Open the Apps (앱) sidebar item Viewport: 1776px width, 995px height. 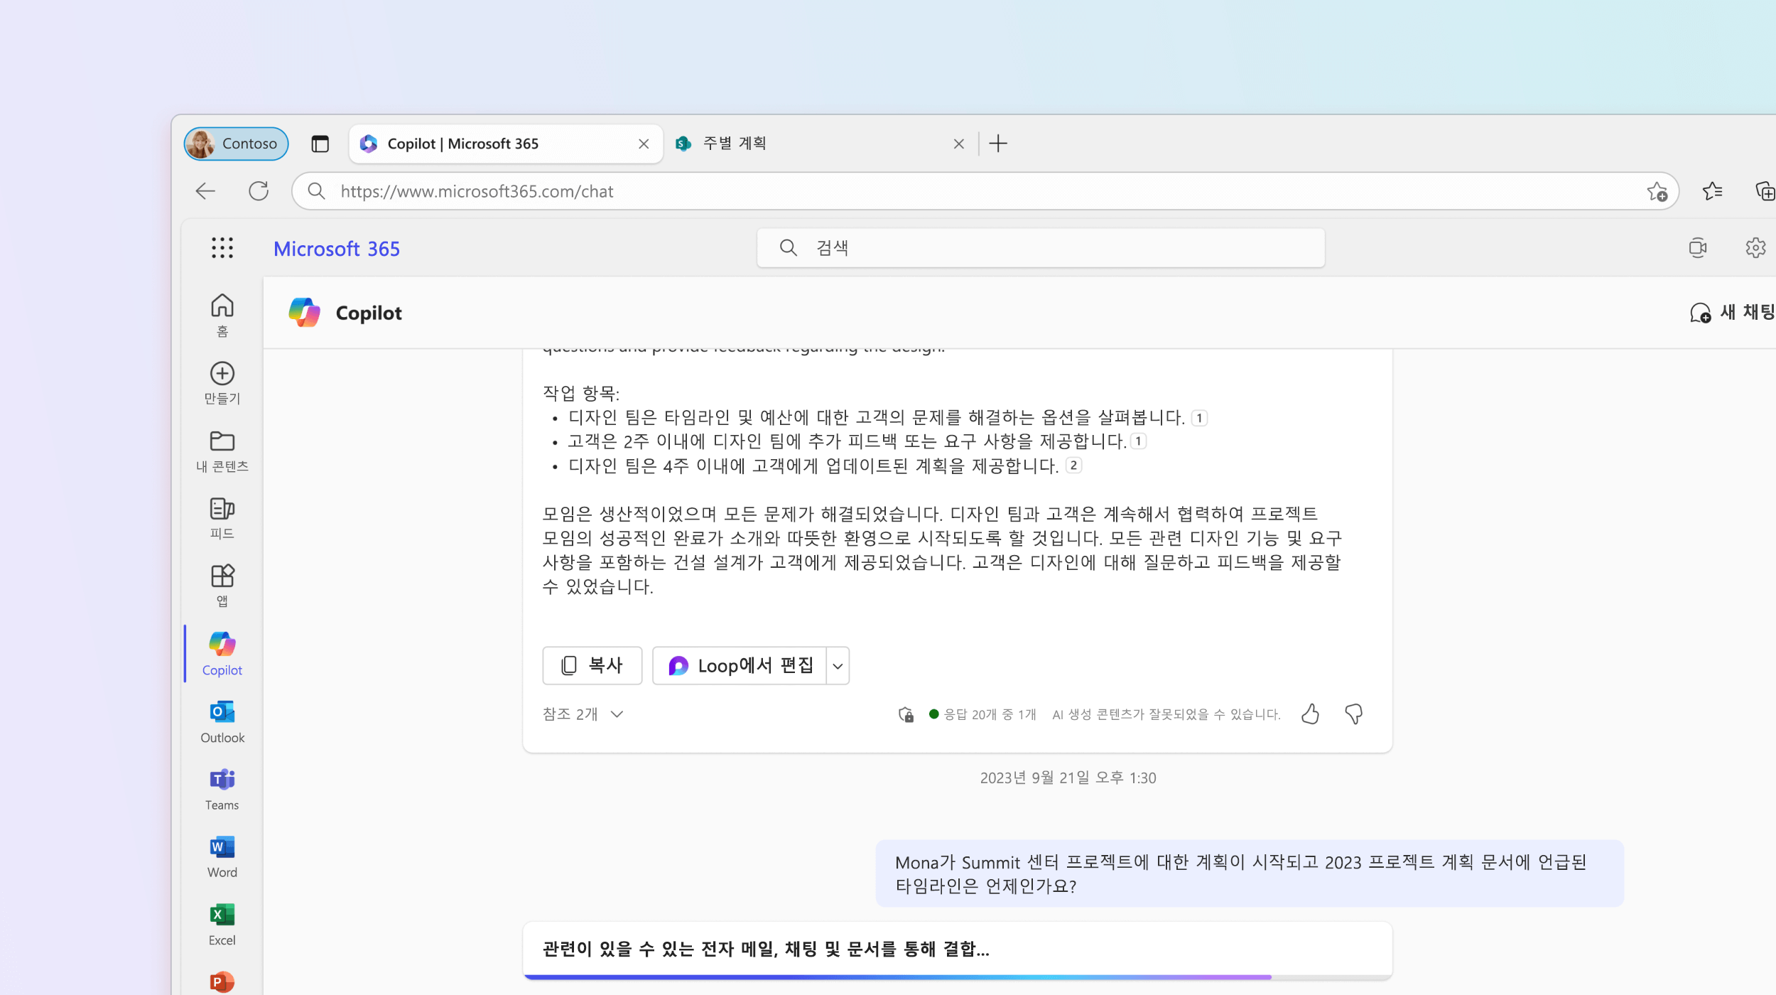pyautogui.click(x=222, y=586)
